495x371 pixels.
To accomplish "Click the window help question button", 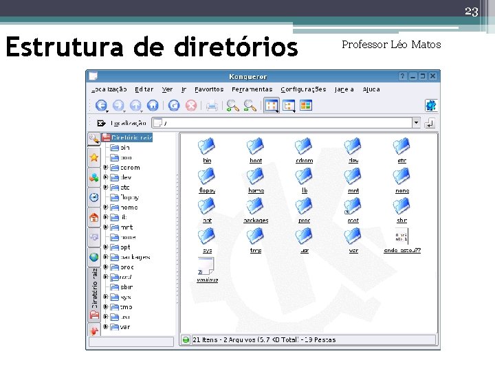I will [402, 76].
